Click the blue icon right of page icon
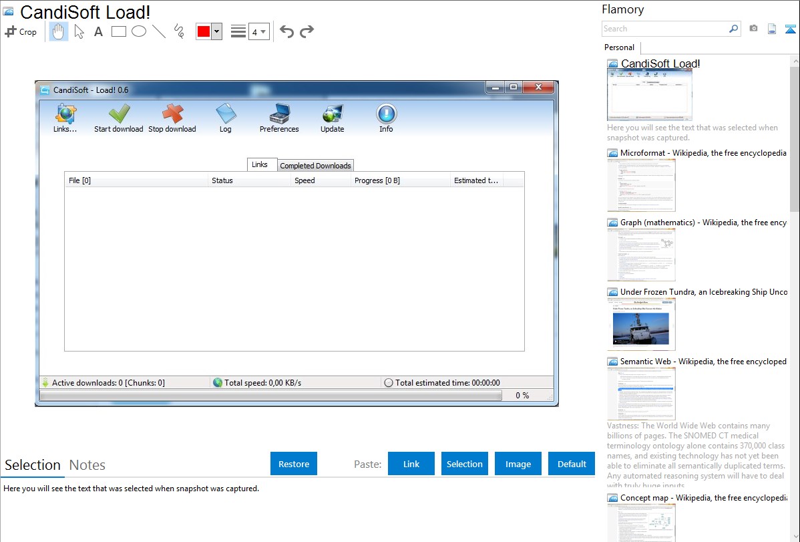Viewport: 800px width, 542px height. pos(790,29)
